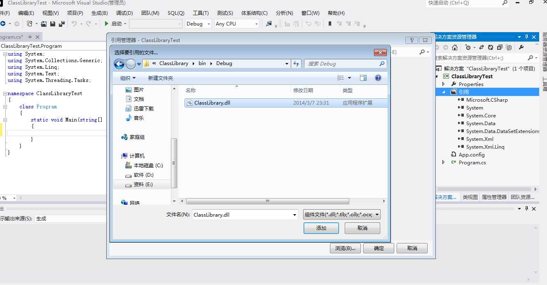Click the New Project toolbar icon
Viewport: 547px width, 285px height.
click(30, 24)
